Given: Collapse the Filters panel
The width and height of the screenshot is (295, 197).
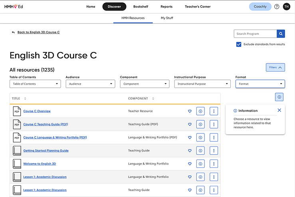Looking at the screenshot, I should (x=275, y=68).
